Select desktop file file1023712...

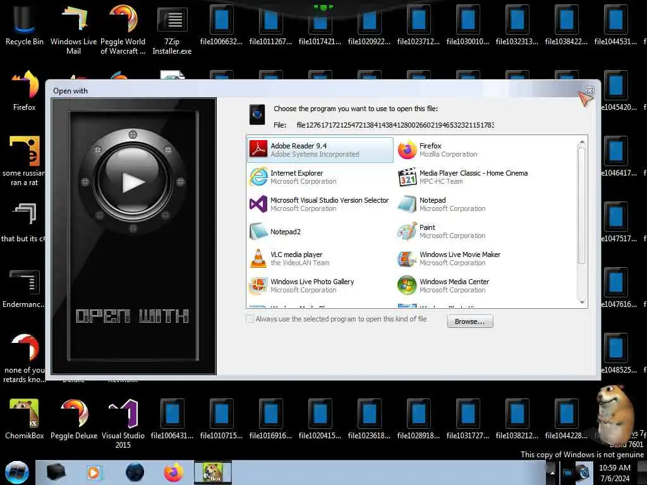[418, 25]
